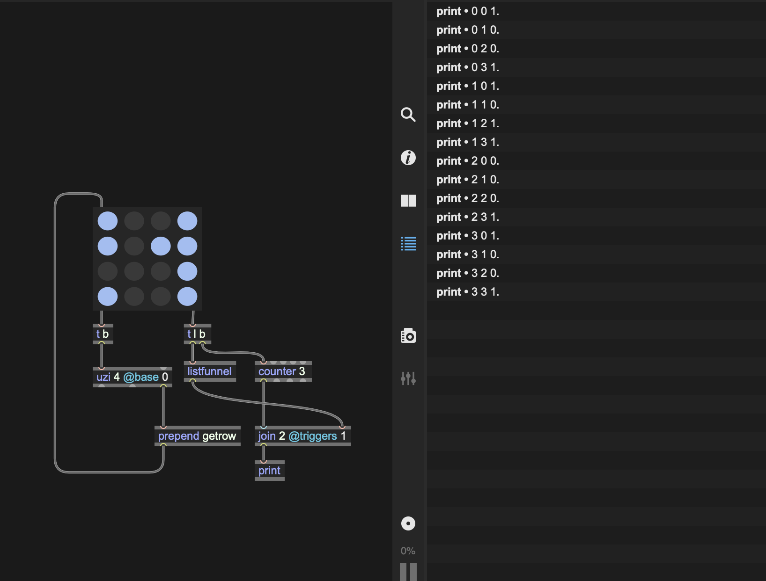Select console line 'print • 0 0 1.'
Viewport: 766px width, 581px height.
tap(467, 11)
